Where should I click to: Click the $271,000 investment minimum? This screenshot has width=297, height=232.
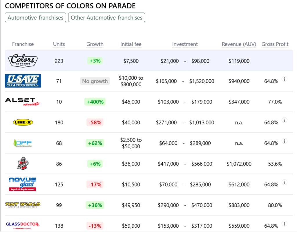point(166,122)
